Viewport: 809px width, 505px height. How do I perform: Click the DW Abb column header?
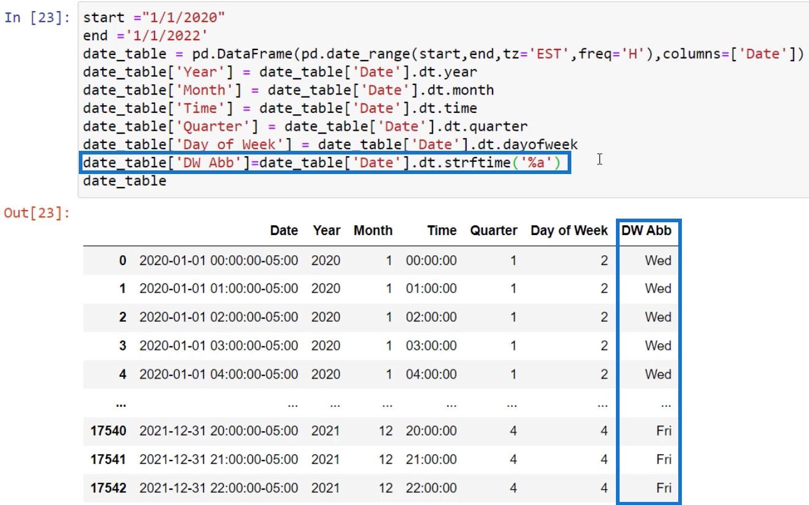[646, 231]
